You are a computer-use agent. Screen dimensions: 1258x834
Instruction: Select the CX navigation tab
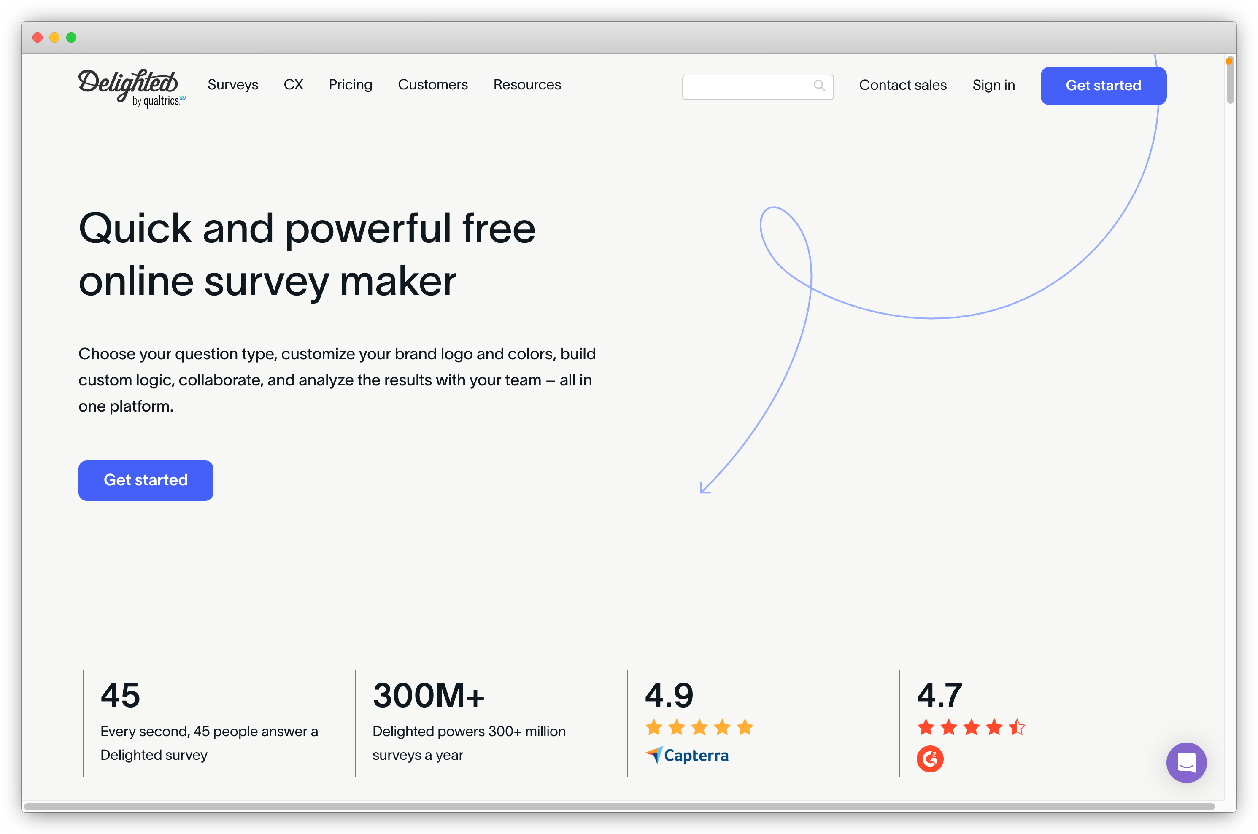coord(293,85)
